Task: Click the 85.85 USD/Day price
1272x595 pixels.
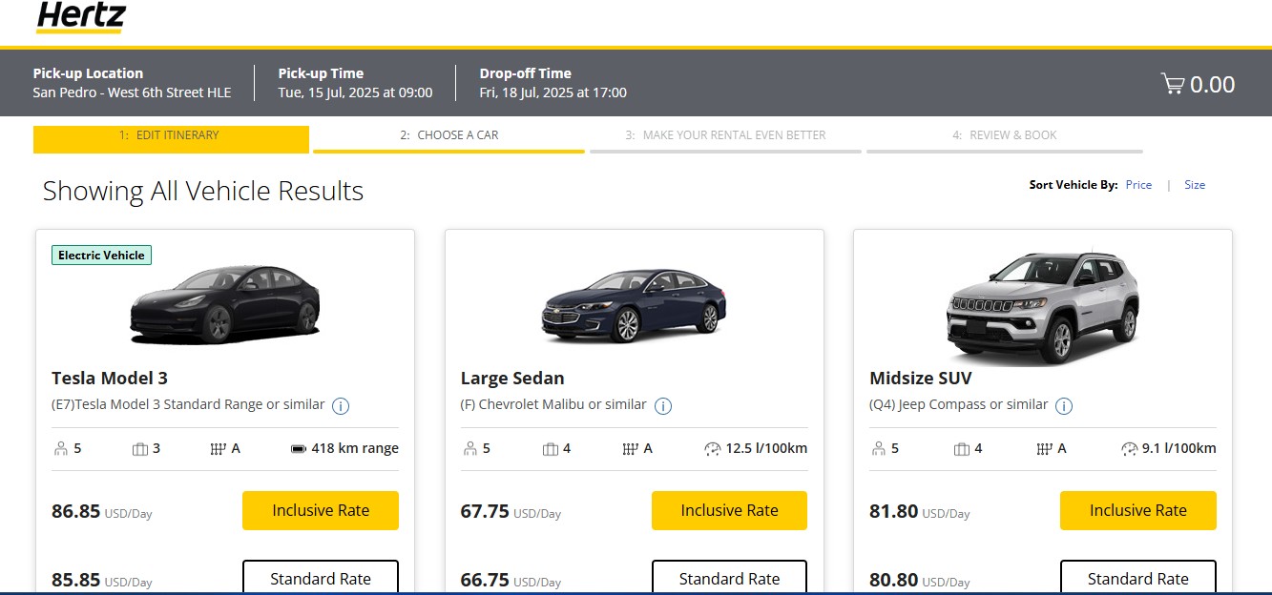Action: click(102, 580)
